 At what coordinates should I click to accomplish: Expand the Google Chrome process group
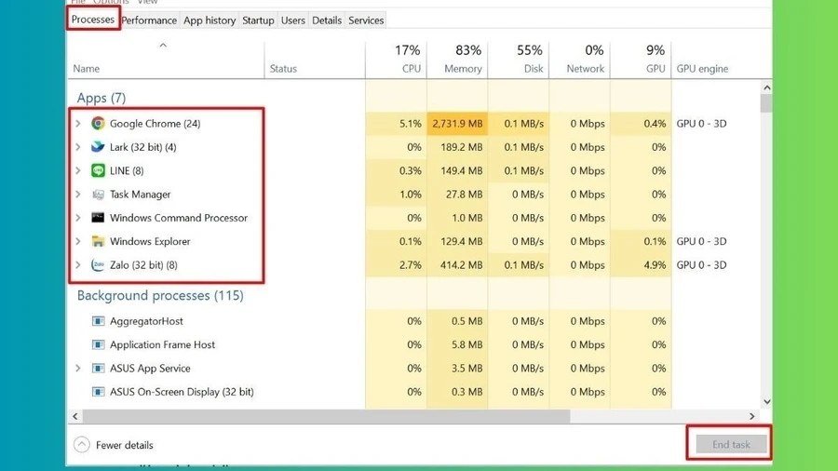[x=78, y=124]
